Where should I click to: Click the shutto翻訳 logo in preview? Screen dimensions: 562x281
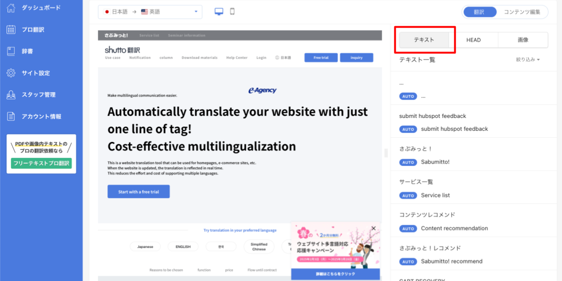122,50
